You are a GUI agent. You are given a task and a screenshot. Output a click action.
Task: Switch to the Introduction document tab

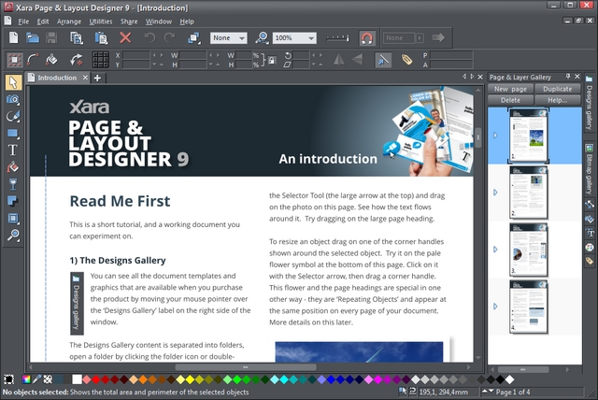click(57, 78)
